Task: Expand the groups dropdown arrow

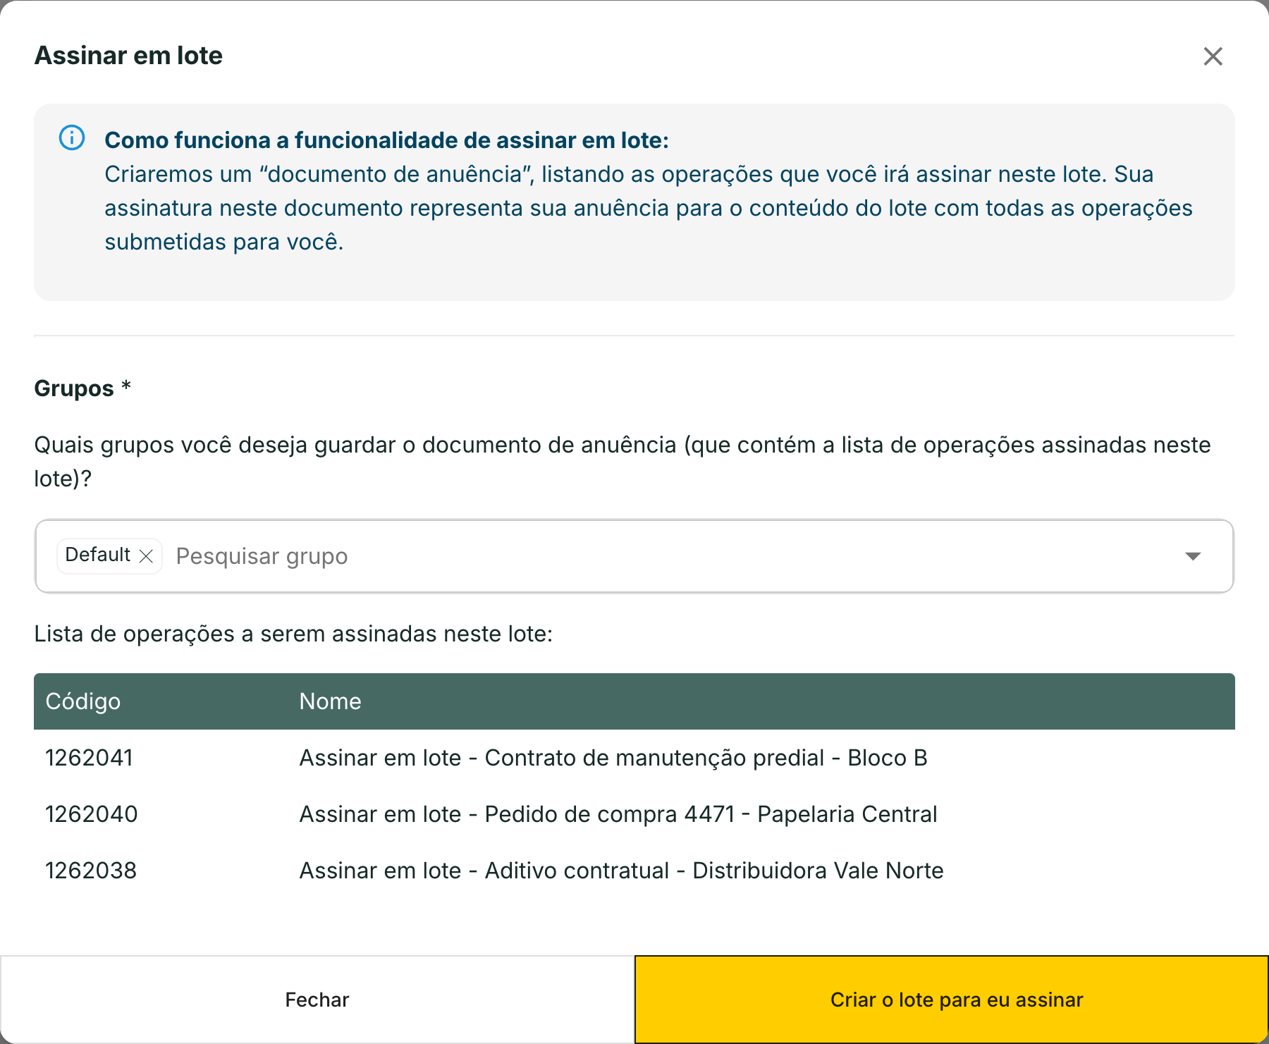Action: coord(1193,556)
